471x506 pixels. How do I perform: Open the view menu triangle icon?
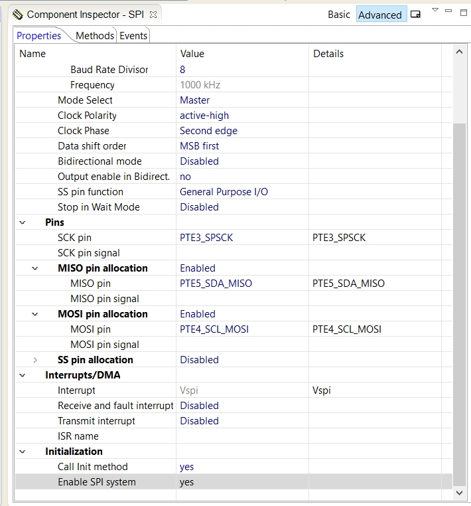(x=435, y=10)
